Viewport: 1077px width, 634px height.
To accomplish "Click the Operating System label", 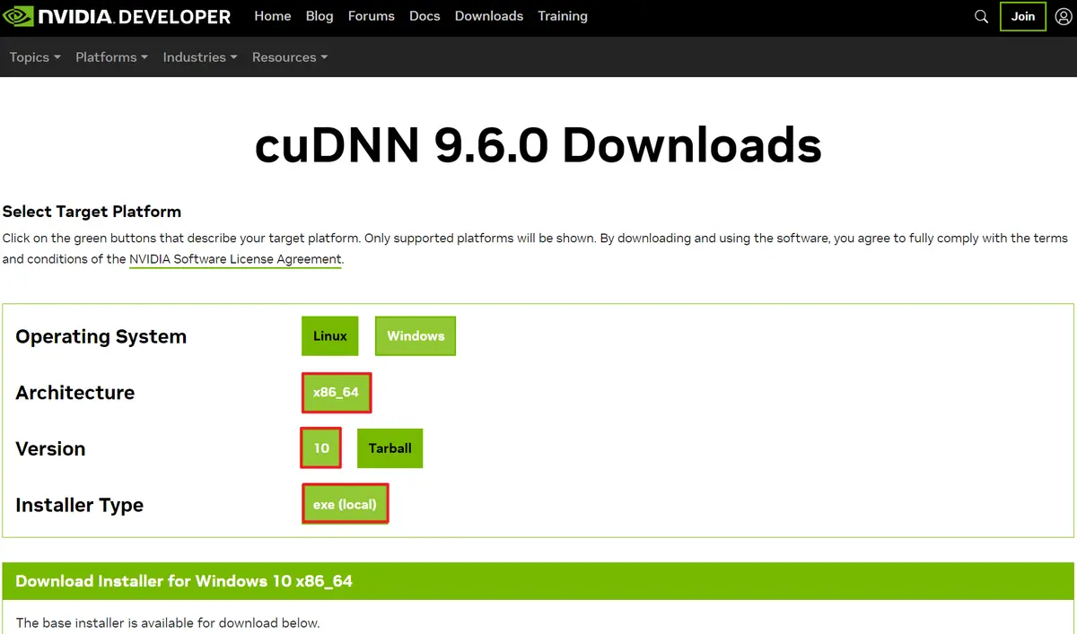I will (101, 337).
